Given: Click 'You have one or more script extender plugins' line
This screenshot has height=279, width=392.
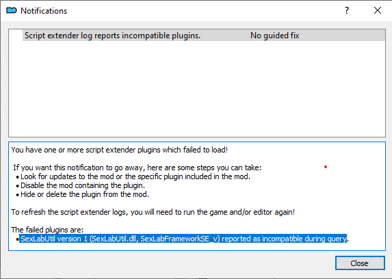Looking at the screenshot, I should (120, 150).
